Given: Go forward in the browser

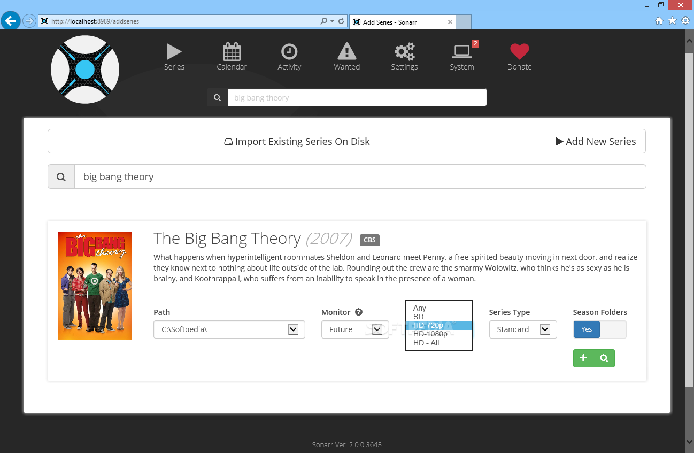Looking at the screenshot, I should (x=29, y=21).
